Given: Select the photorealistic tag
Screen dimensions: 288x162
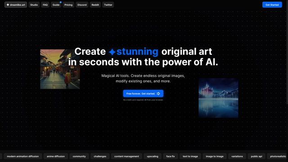Looking at the screenshot, I should pos(277,156).
